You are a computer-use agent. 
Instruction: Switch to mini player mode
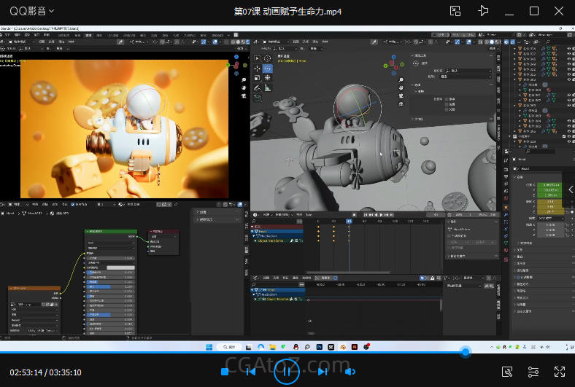pyautogui.click(x=455, y=11)
